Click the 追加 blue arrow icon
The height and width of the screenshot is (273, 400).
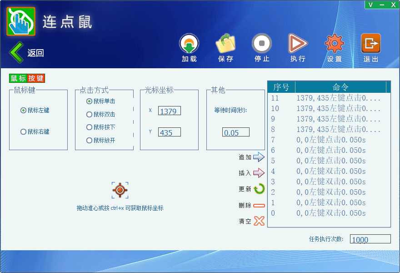point(259,157)
